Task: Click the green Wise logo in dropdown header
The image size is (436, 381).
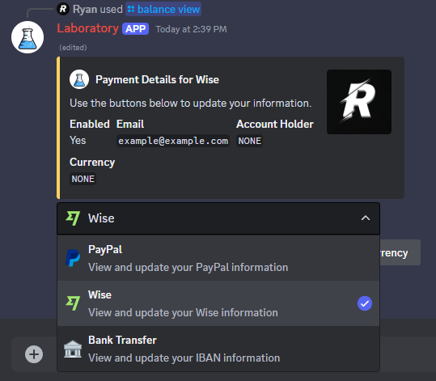Action: coord(73,218)
